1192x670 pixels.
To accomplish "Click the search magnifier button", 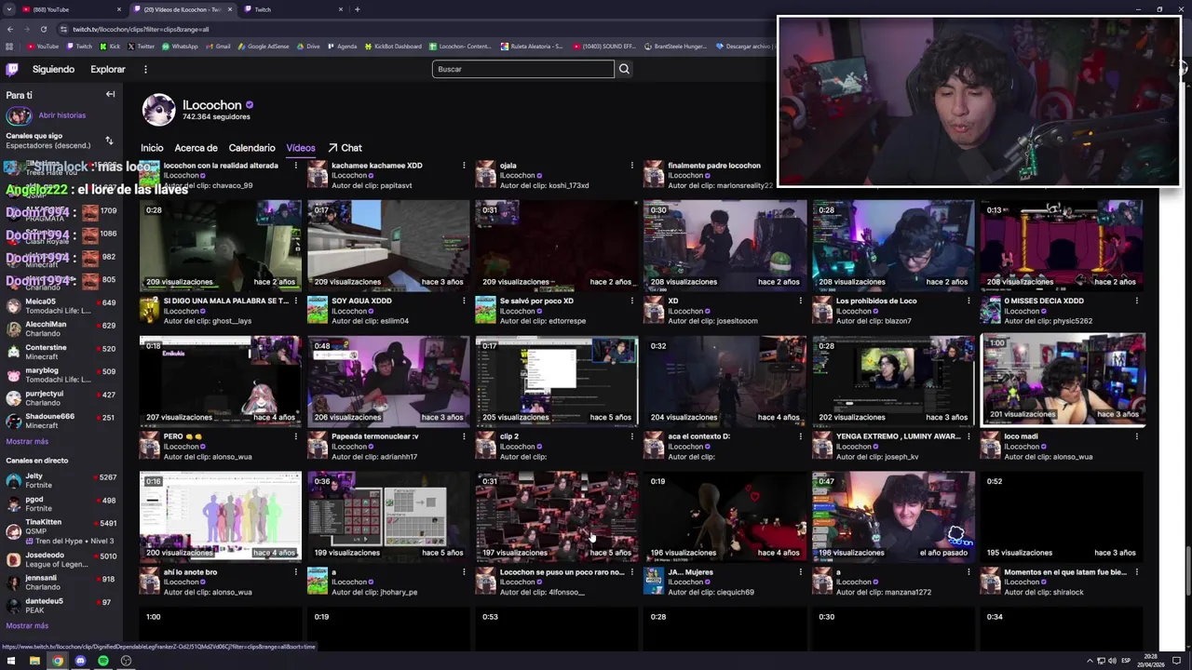I will [624, 69].
